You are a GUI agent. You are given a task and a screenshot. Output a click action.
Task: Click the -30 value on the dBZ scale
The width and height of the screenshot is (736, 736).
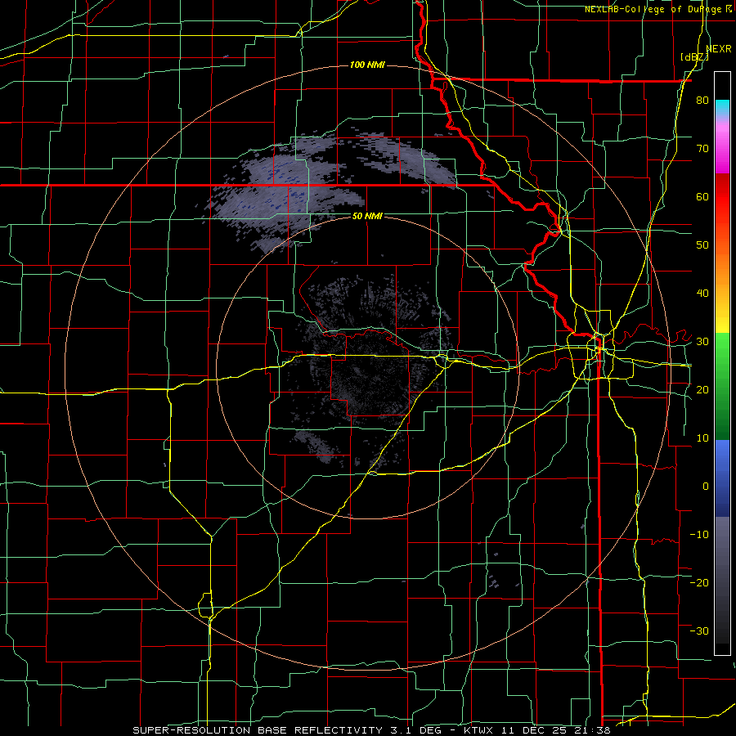tap(699, 631)
